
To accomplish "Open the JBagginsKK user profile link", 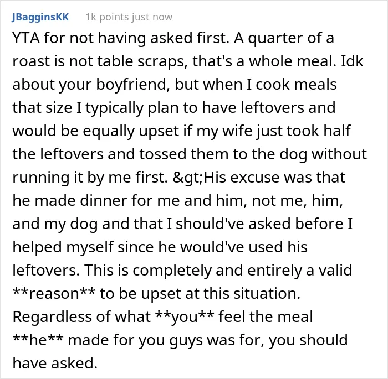I will [x=40, y=17].
